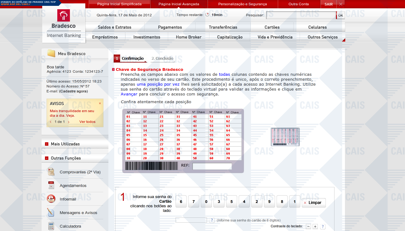The image size is (405, 231).
Task: Go to next aviso with right arrow
Action: point(68,122)
